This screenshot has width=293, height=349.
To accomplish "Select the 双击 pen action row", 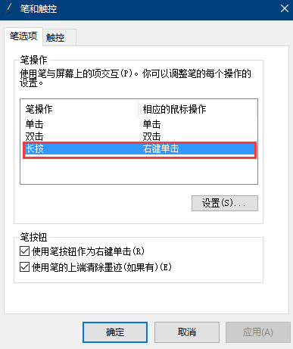I will [139, 136].
